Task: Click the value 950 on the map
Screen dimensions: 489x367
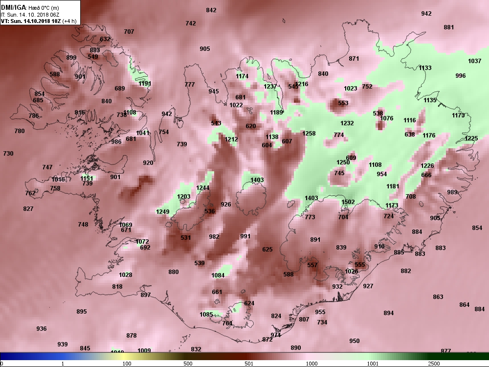Action: click(x=354, y=341)
